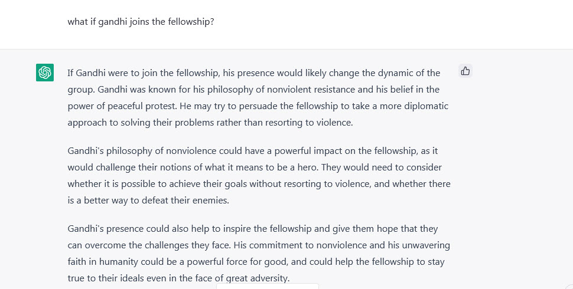Click the scroll-down circle at bottom right edge
The height and width of the screenshot is (289, 573).
pos(569,285)
